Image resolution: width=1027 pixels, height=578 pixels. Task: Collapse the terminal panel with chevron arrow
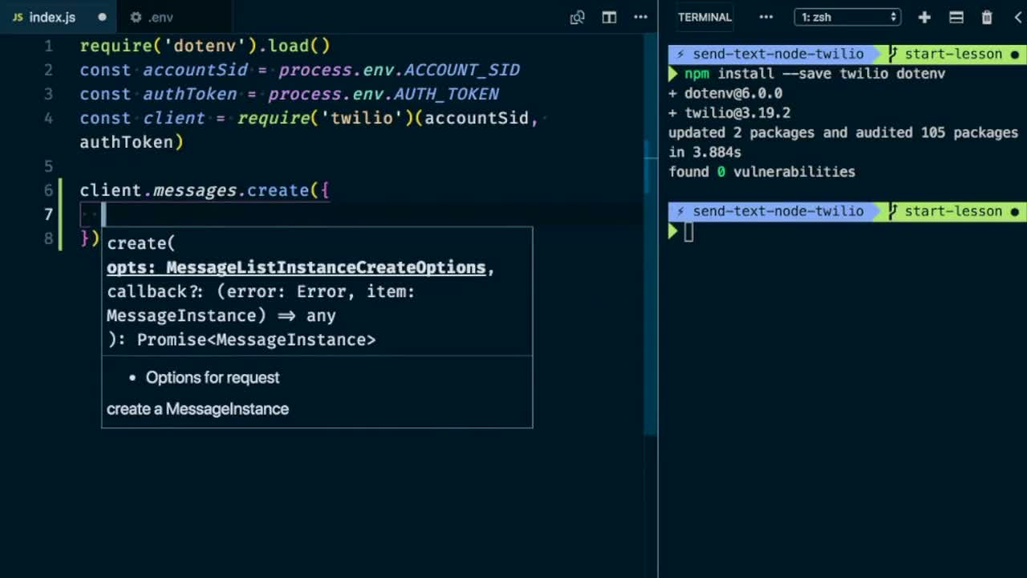[1018, 17]
